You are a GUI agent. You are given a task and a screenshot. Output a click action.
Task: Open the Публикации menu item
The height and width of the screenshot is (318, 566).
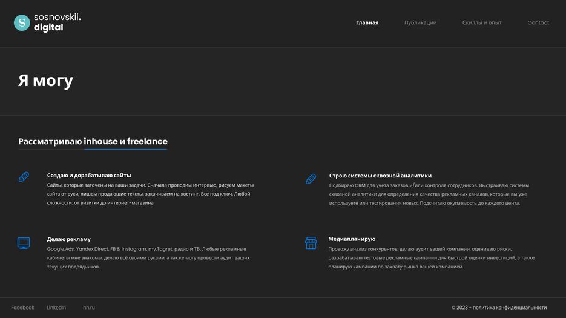point(420,22)
